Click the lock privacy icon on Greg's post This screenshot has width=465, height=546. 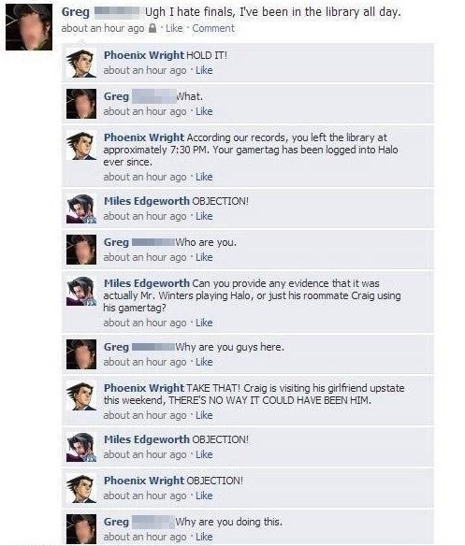153,28
